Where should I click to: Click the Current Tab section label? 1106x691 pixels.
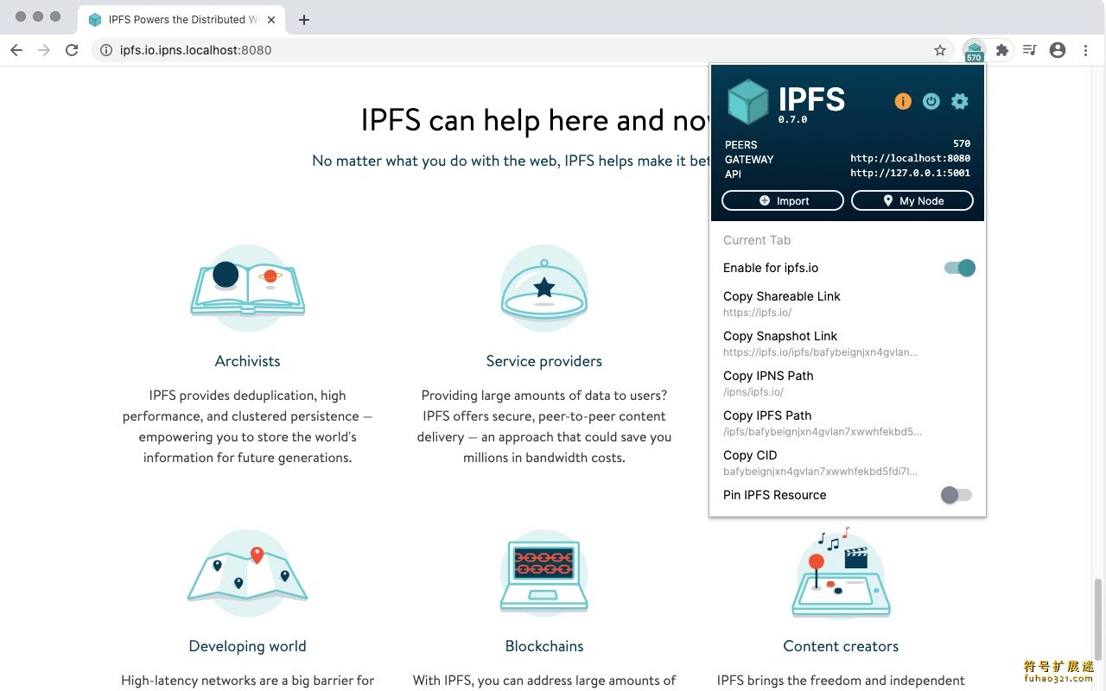click(x=757, y=240)
